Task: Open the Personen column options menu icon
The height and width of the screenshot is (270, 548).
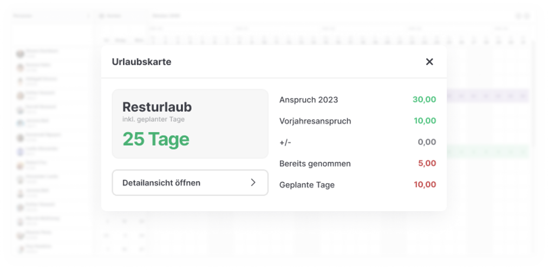Action: 89,16
